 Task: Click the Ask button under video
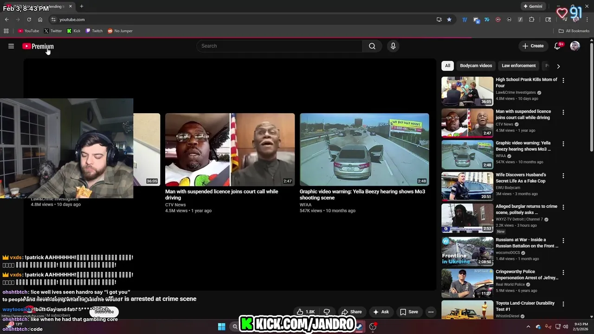click(x=381, y=312)
